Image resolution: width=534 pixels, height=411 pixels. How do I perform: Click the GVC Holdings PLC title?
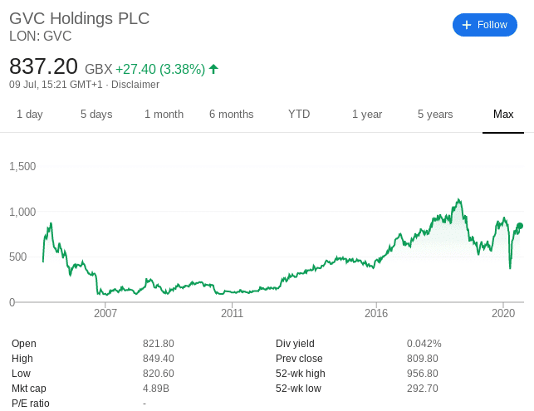click(x=79, y=18)
